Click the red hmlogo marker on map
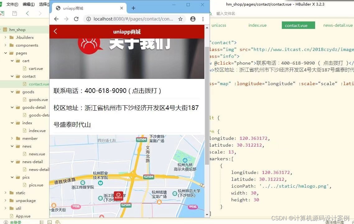 pyautogui.click(x=118, y=196)
